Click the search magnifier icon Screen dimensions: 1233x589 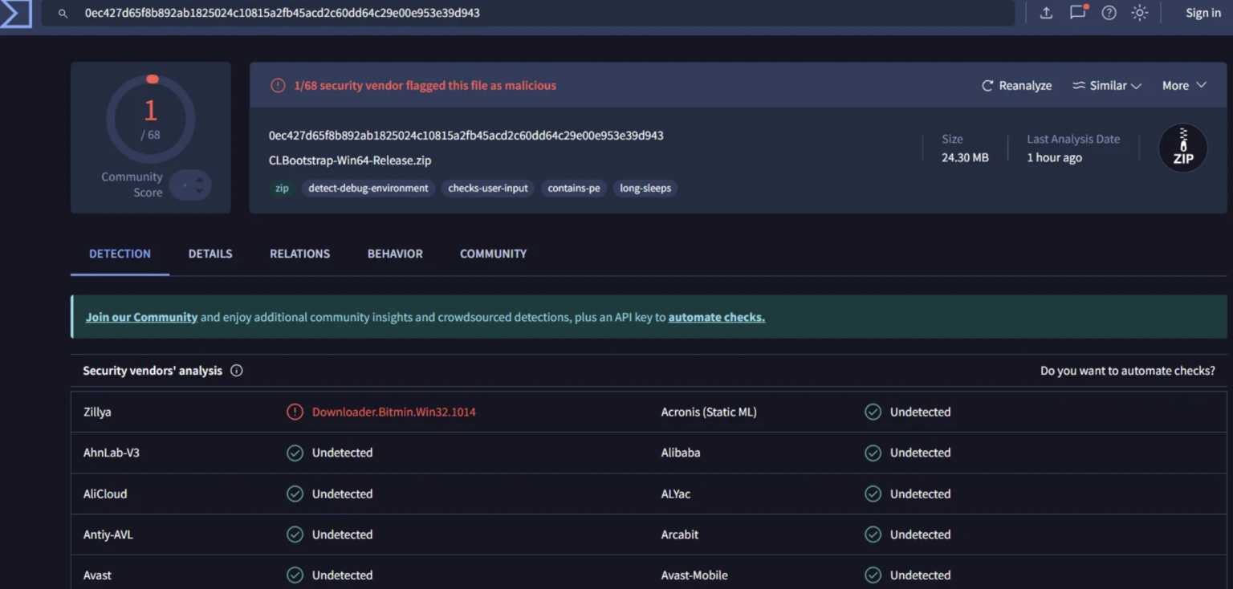tap(63, 14)
